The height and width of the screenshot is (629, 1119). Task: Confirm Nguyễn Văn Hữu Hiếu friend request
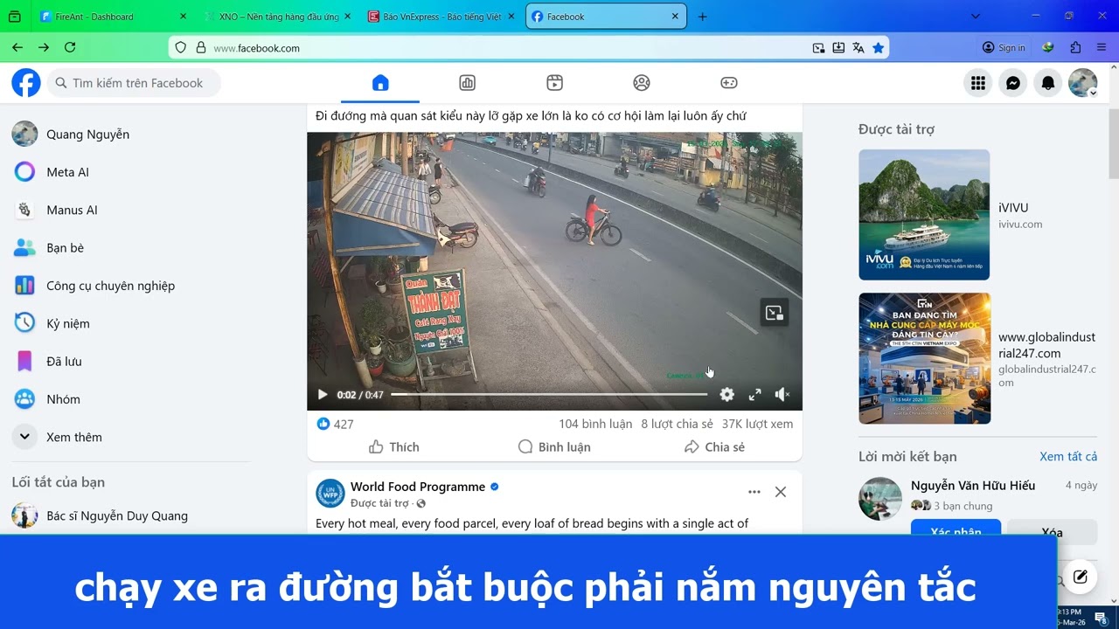[x=956, y=531]
